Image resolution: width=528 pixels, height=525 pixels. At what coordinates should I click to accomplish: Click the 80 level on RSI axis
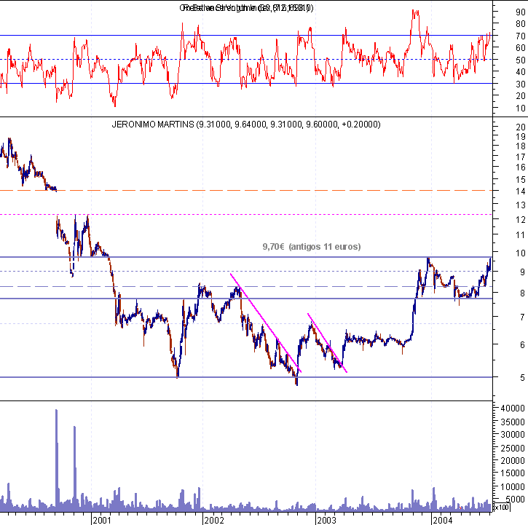(521, 23)
